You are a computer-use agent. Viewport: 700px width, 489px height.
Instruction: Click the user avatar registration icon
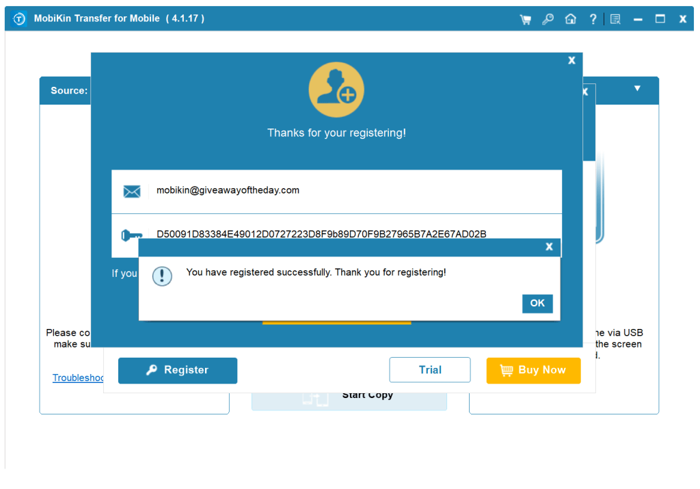pos(336,90)
